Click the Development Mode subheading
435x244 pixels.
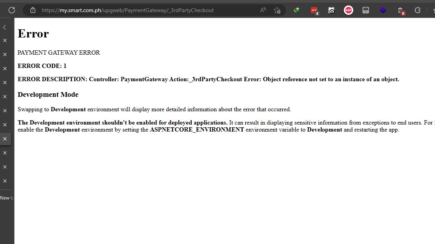tap(48, 94)
